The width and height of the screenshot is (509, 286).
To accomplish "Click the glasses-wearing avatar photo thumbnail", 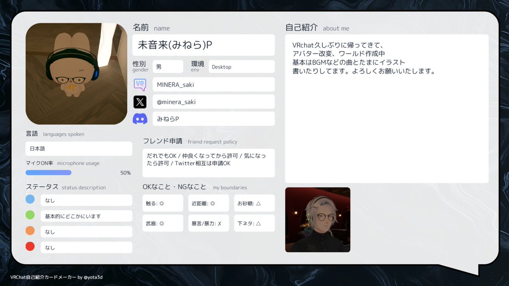I will [318, 220].
